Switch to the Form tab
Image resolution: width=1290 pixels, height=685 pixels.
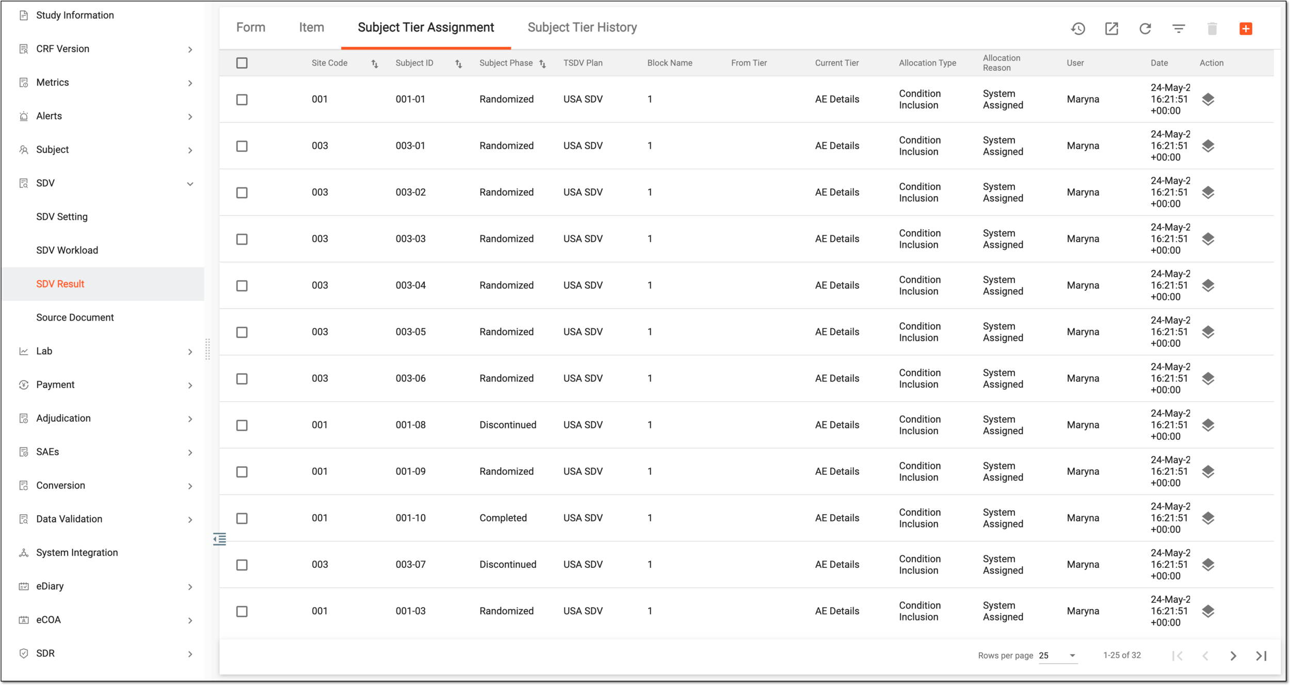[251, 27]
